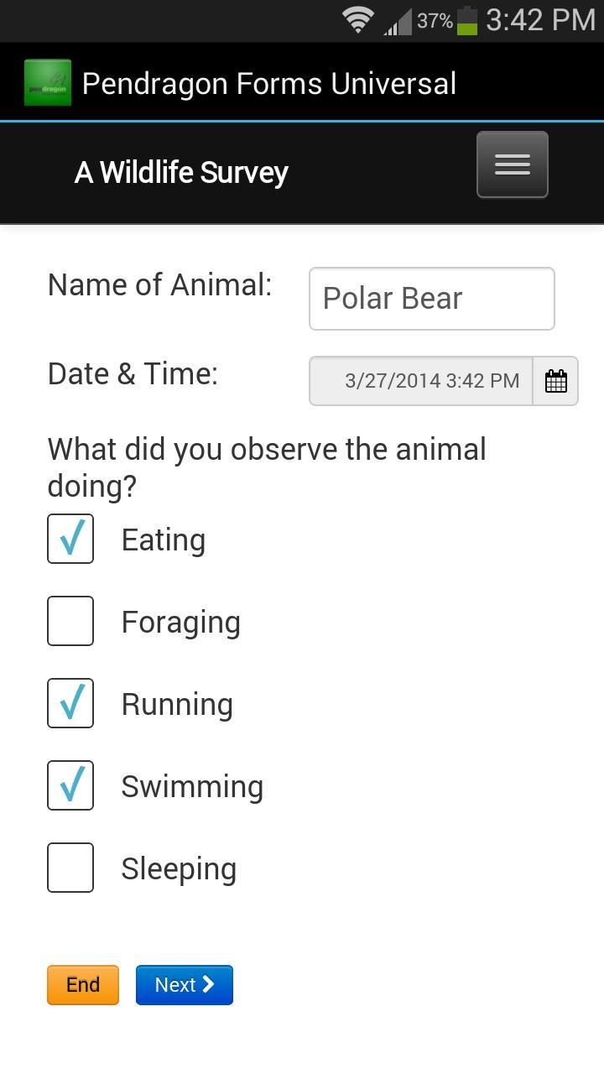Open the hamburger menu button
Image resolution: width=604 pixels, height=1074 pixels.
point(512,164)
